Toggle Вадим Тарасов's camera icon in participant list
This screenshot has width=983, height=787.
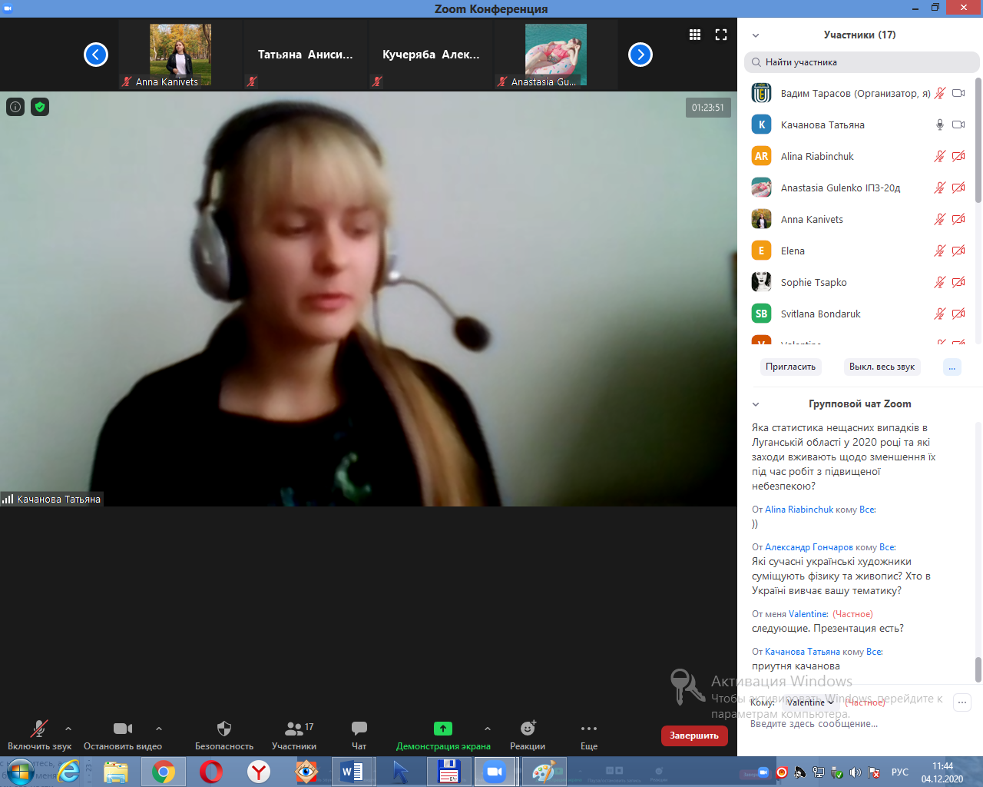958,93
